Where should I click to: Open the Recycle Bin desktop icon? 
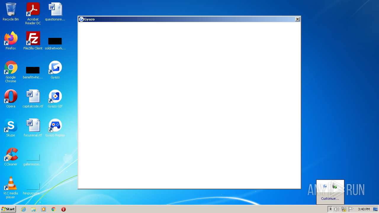coord(11,12)
